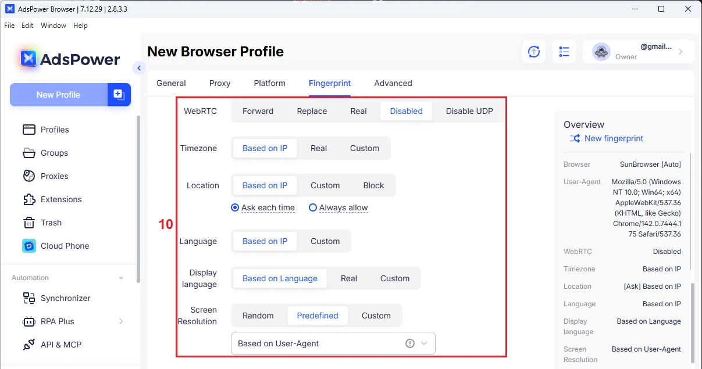The image size is (702, 369).
Task: Expand the 'Based on User-Agent' resolution dropdown
Action: point(424,343)
